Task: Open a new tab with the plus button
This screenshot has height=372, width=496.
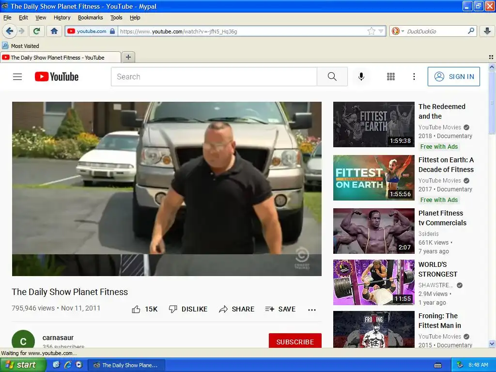Action: 128,57
